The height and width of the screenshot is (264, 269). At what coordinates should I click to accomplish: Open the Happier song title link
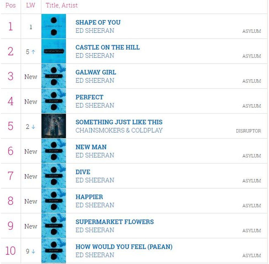[x=89, y=197]
